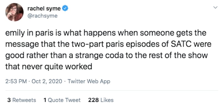The width and height of the screenshot is (222, 108).
Task: Open rachel syme's profile picture
Action: (14, 12)
